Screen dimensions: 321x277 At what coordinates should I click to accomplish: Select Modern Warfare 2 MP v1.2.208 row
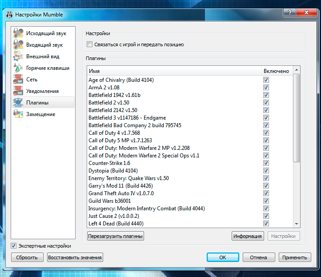[190, 148]
